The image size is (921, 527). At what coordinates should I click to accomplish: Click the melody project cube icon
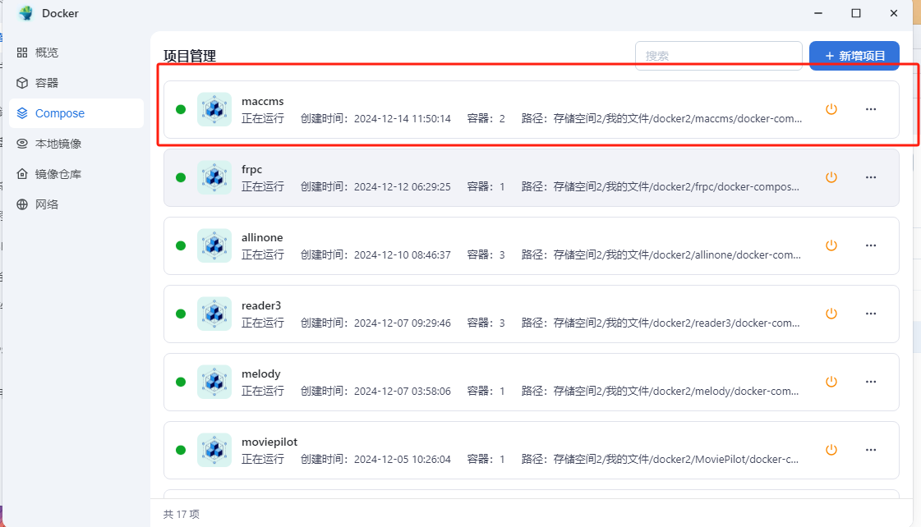(214, 382)
